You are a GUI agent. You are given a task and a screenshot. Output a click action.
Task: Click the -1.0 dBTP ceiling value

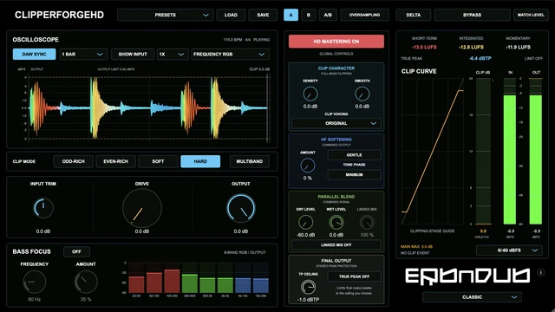tap(309, 300)
